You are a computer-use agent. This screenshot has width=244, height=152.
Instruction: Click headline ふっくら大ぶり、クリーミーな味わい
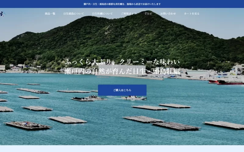(122, 62)
